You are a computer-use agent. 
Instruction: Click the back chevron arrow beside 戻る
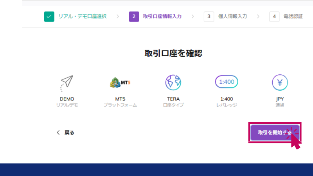pyautogui.click(x=58, y=133)
